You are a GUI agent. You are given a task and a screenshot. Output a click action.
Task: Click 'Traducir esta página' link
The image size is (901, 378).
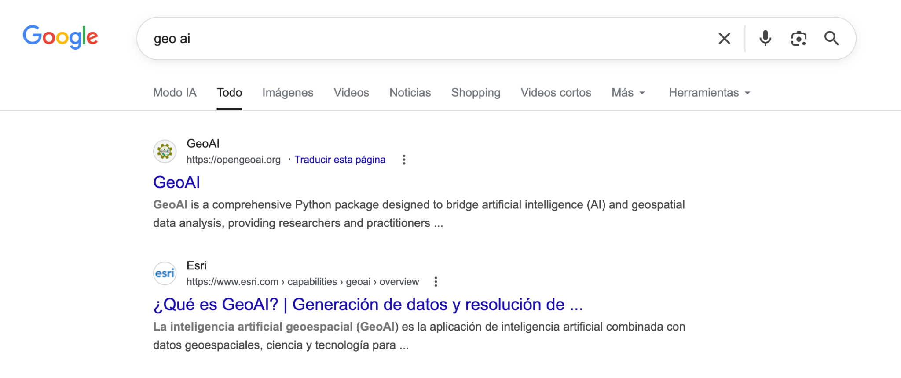coord(340,160)
